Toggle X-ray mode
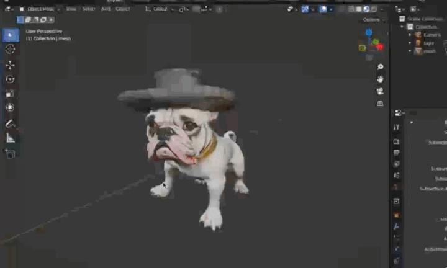The image size is (447, 268). click(341, 9)
